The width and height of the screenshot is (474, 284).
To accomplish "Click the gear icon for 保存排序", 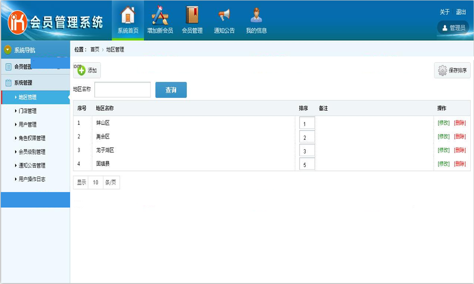I will click(443, 71).
